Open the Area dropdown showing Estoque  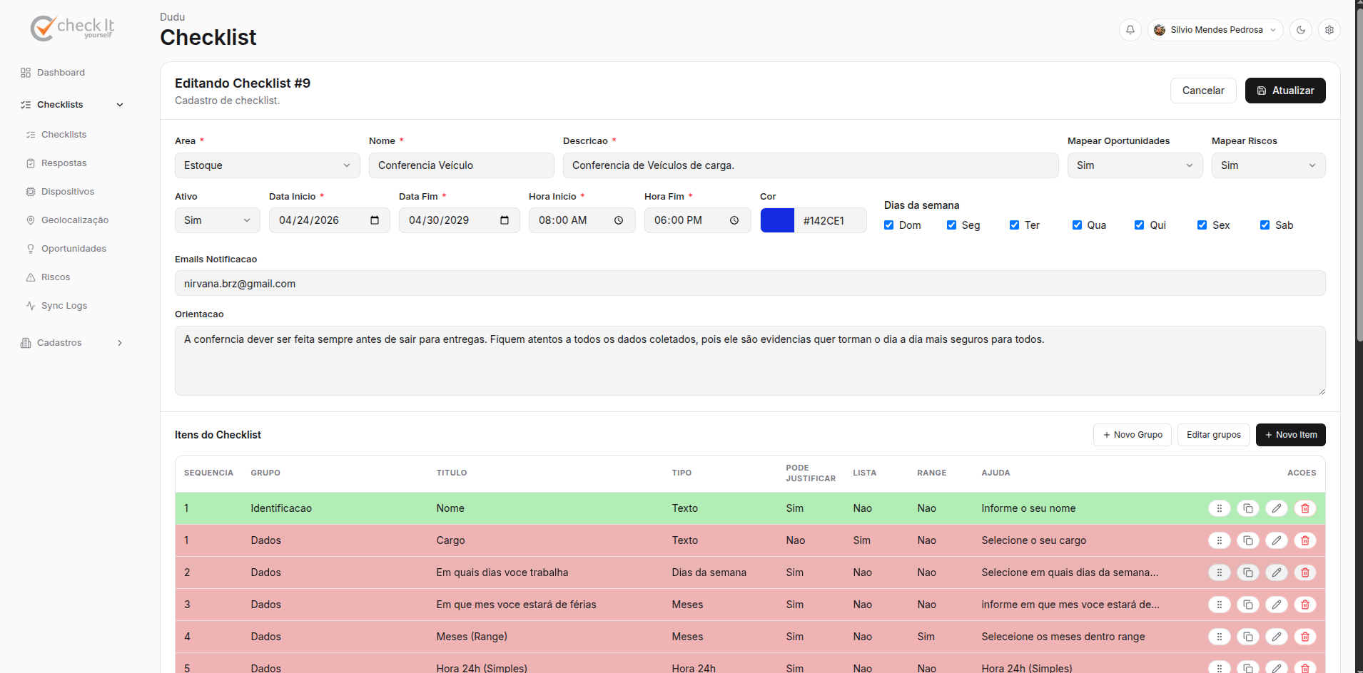(268, 165)
